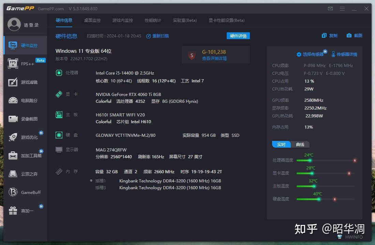Open 录像截图 in the sidebar

click(x=25, y=119)
